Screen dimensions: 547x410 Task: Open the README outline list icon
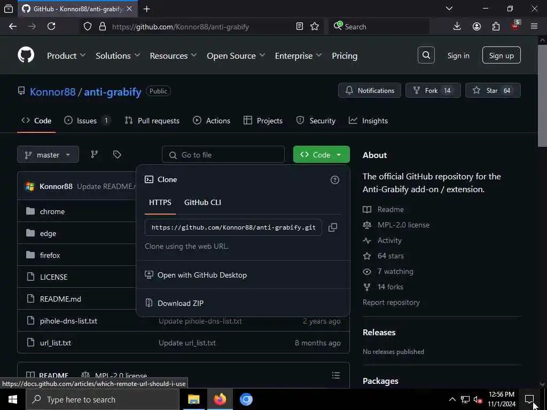(335, 375)
